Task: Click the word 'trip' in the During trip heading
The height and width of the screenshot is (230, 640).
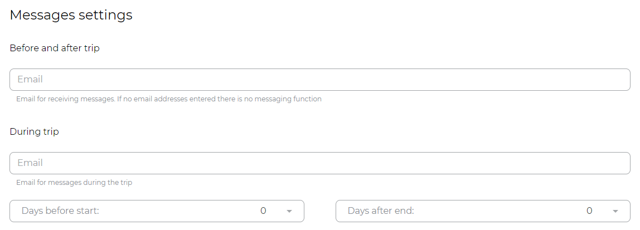Action: [x=51, y=132]
